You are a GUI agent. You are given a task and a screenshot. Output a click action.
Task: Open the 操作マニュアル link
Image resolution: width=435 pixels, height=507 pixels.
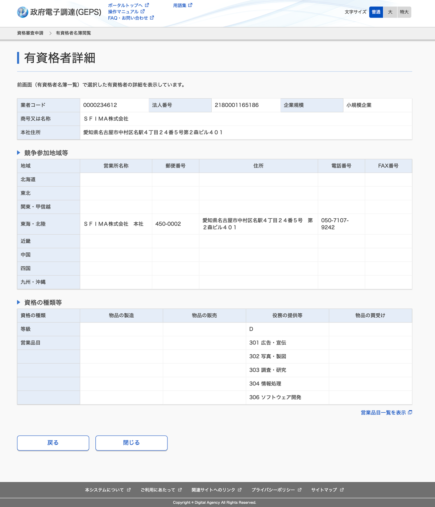click(123, 12)
